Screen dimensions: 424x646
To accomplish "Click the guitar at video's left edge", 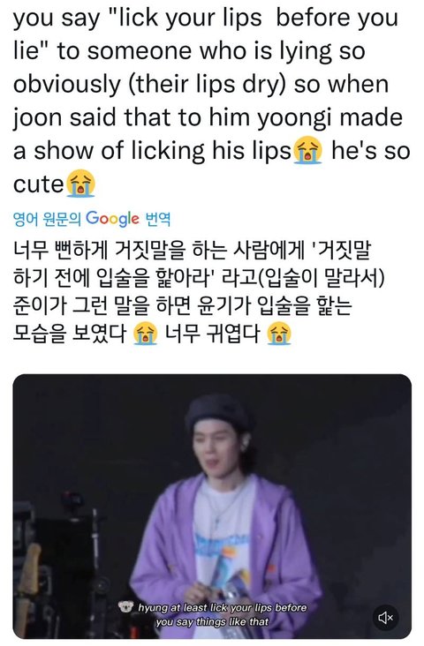I will pos(28,585).
